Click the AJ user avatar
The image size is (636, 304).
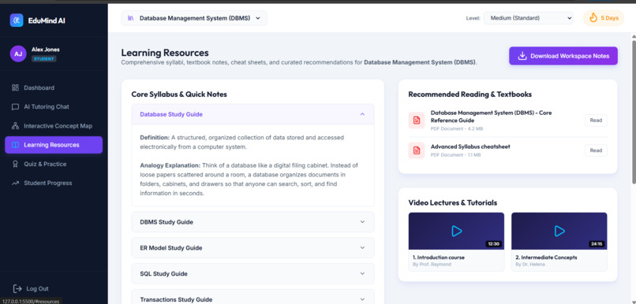(18, 54)
